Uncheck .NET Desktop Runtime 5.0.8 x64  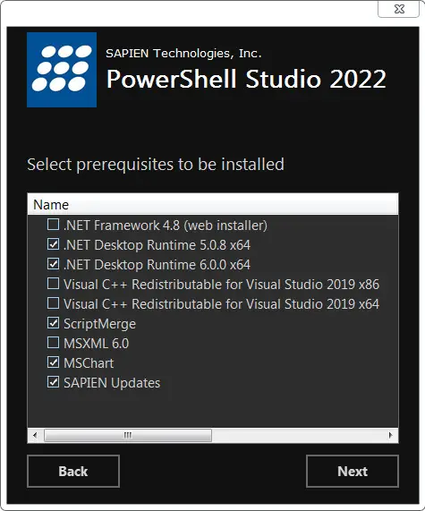(x=53, y=244)
